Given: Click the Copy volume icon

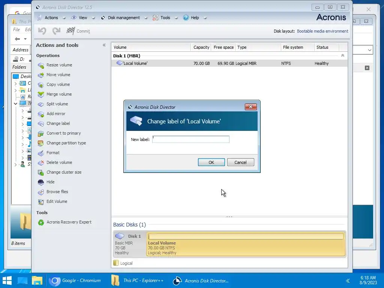Looking at the screenshot, I should pos(41,85).
